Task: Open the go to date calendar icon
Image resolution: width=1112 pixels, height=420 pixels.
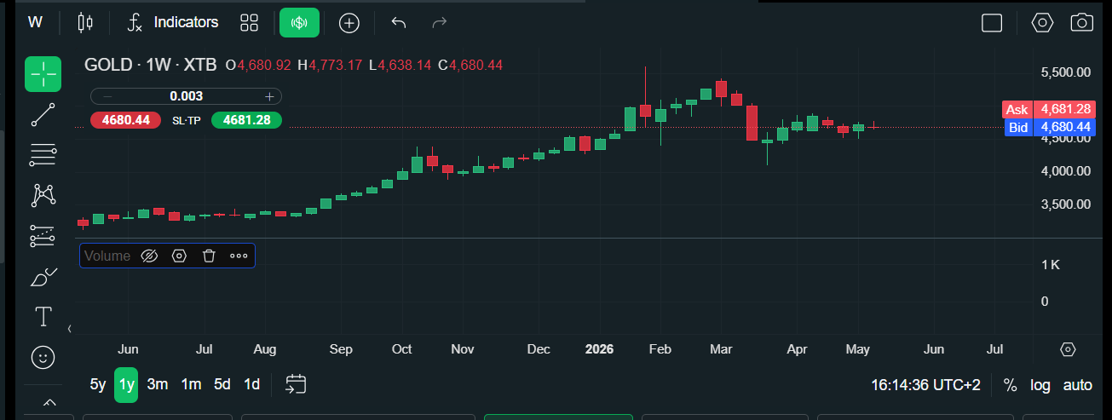Action: 295,384
